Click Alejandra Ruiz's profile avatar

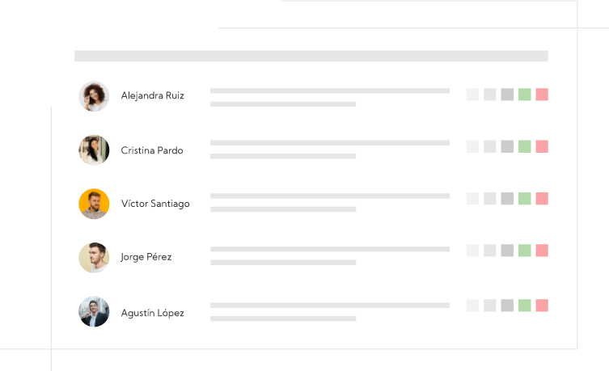click(94, 96)
